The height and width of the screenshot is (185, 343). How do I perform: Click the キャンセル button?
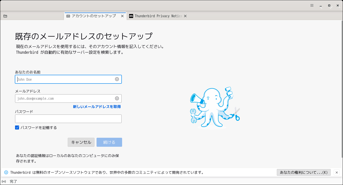coord(81,142)
